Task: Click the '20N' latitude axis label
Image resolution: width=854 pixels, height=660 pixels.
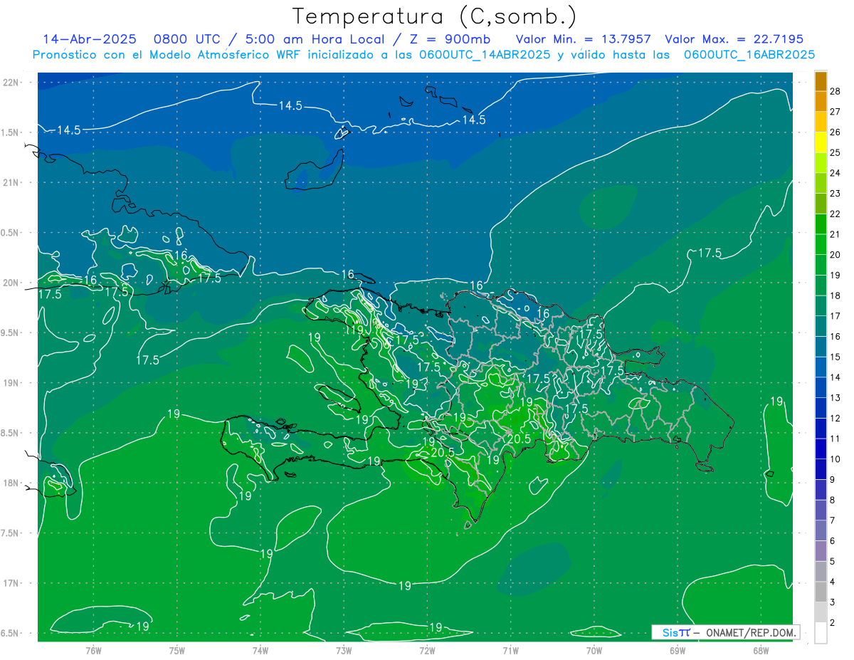Action: (x=11, y=283)
